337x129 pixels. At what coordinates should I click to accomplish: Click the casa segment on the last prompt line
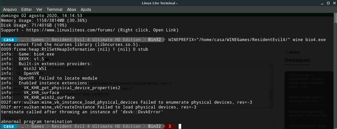(9, 126)
